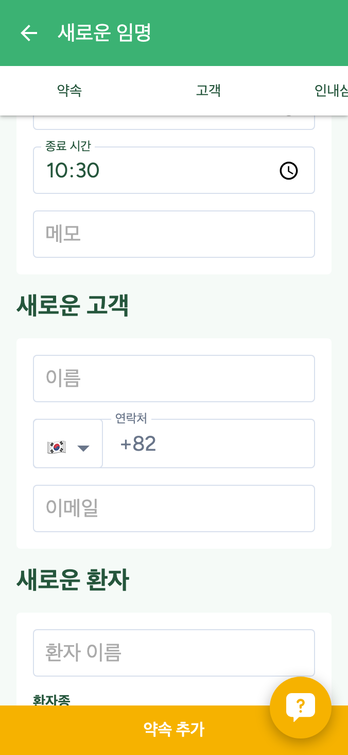The image size is (348, 755).
Task: Switch to the 약속 tab
Action: point(69,91)
